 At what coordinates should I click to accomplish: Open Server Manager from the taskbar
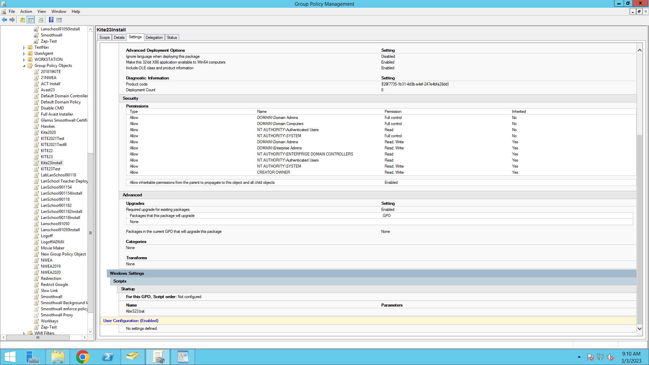pyautogui.click(x=33, y=357)
